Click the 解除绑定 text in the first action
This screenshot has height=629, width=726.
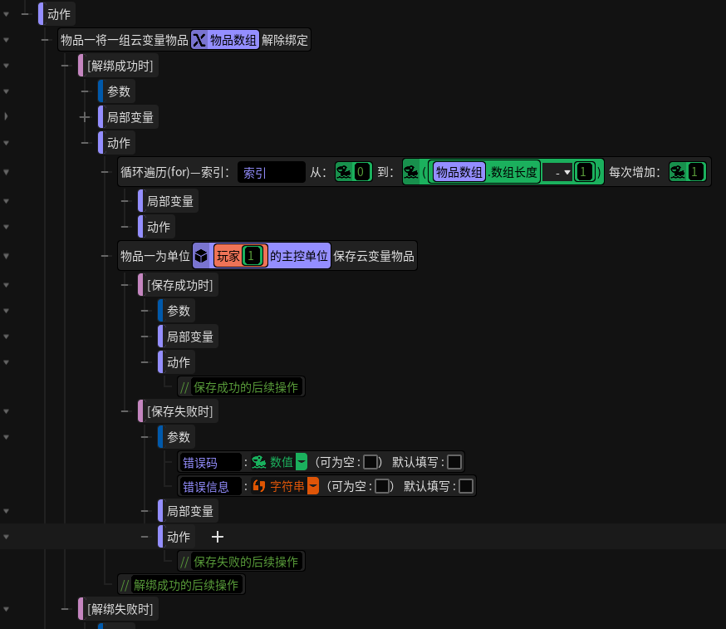pos(284,40)
